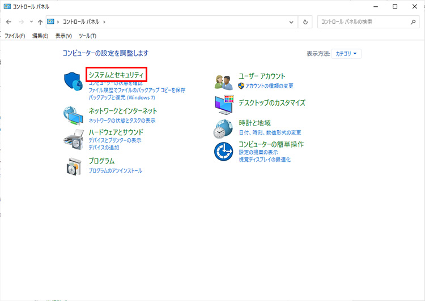Click the プログラムのアンインストール link
The width and height of the screenshot is (425, 301).
(115, 170)
